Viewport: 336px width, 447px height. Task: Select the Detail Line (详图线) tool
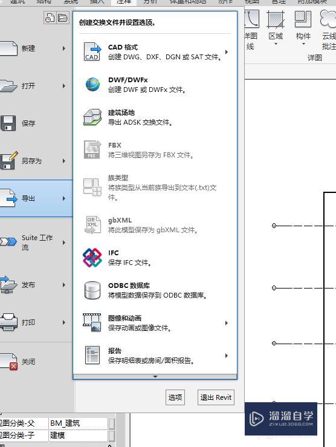click(252, 30)
